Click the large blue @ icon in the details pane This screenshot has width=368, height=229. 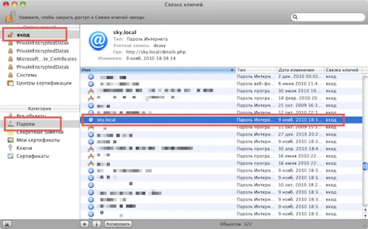98,41
